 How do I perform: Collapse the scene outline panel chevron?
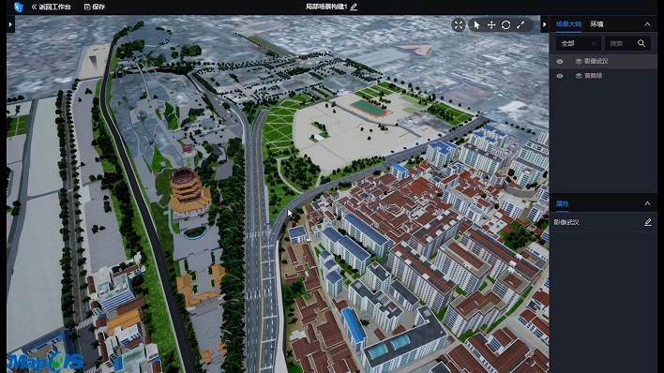pos(647,24)
